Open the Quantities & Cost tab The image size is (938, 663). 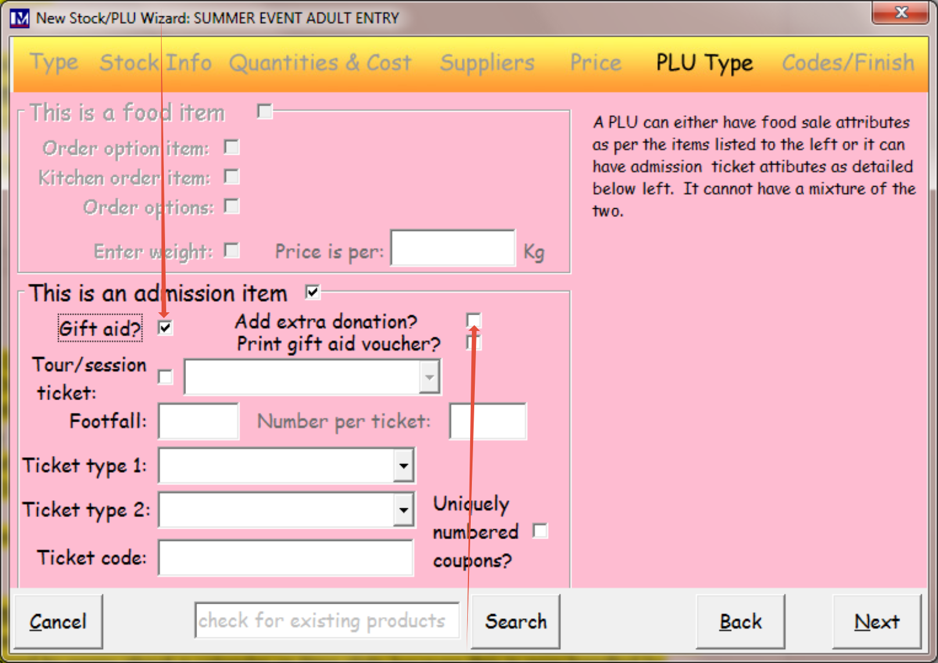320,63
